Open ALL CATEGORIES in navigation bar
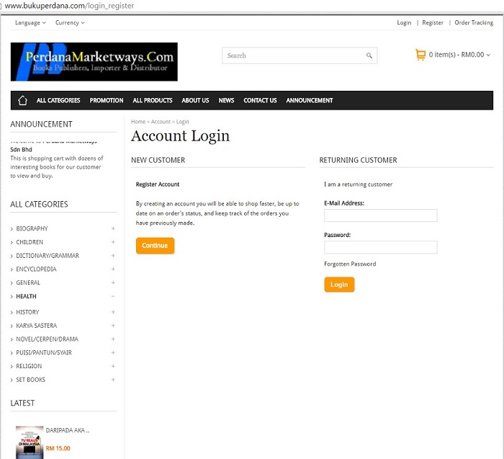Screen dimensions: 504x459 58,100
